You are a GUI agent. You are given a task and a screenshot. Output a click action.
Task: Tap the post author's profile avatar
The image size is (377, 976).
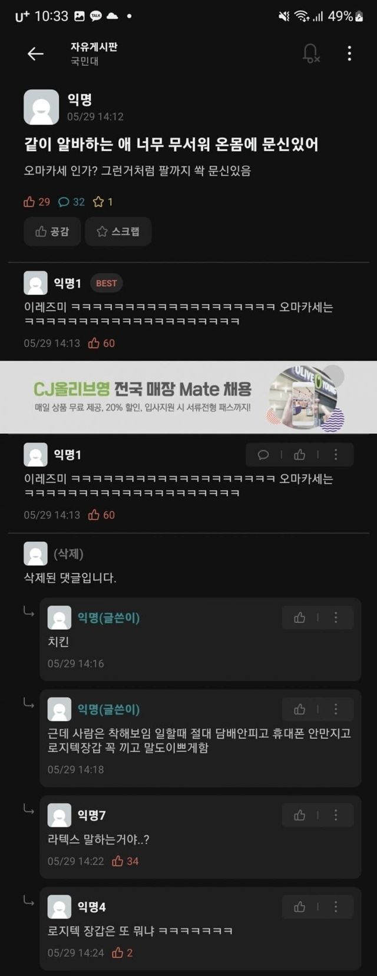pos(41,107)
